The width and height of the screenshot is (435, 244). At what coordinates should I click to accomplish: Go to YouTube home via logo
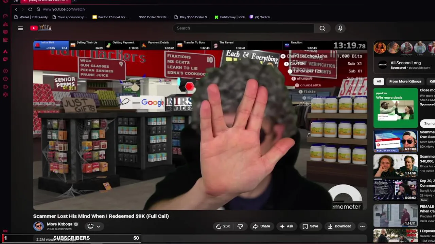41,28
